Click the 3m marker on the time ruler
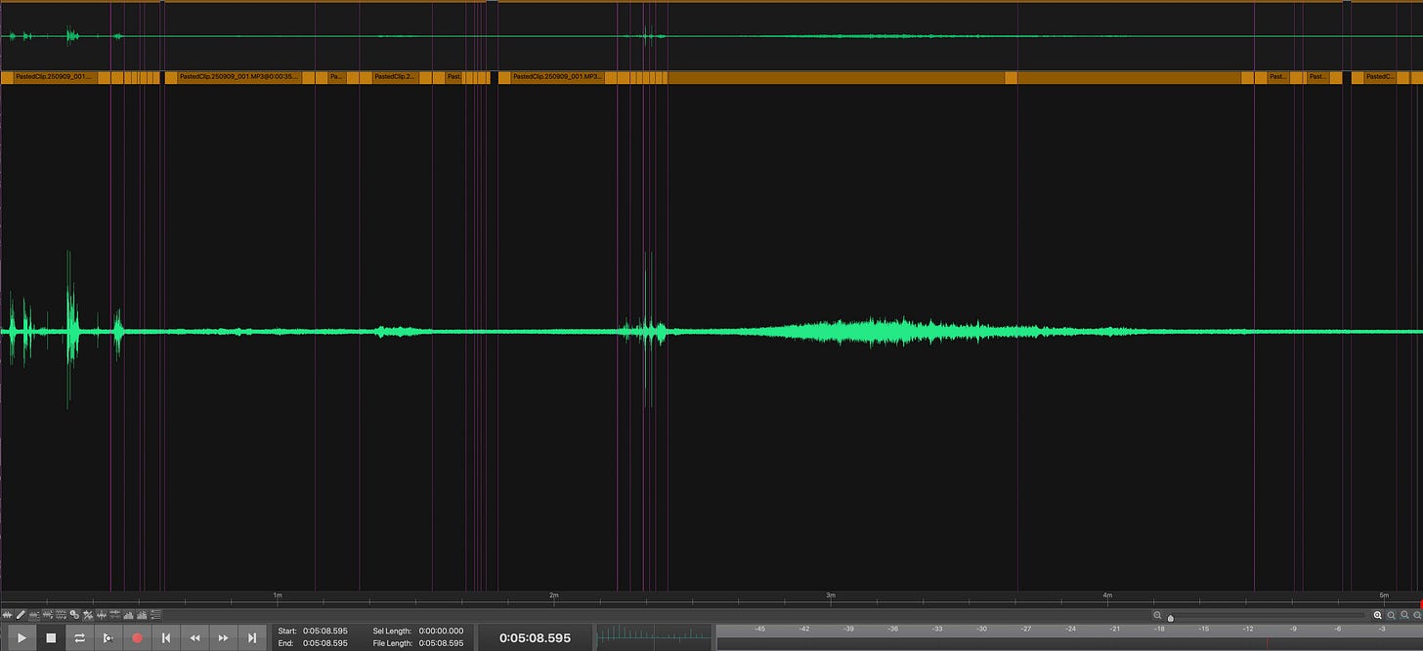 click(x=831, y=594)
